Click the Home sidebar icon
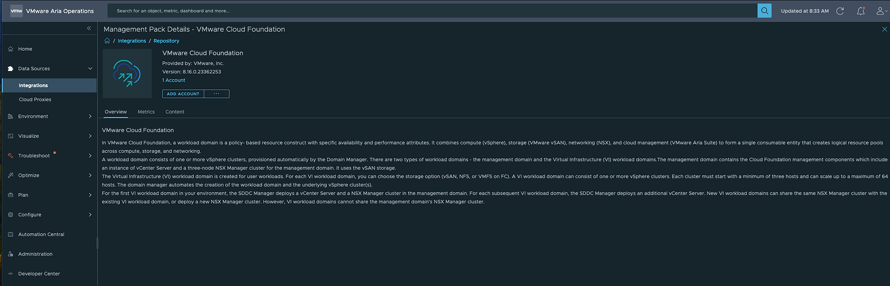 coord(11,49)
